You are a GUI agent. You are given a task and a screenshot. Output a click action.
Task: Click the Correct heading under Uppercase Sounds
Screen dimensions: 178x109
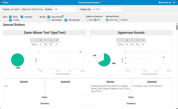tap(110, 82)
